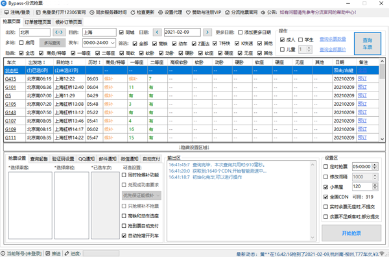Click the Bypass app logo icon

[x=3, y=3]
